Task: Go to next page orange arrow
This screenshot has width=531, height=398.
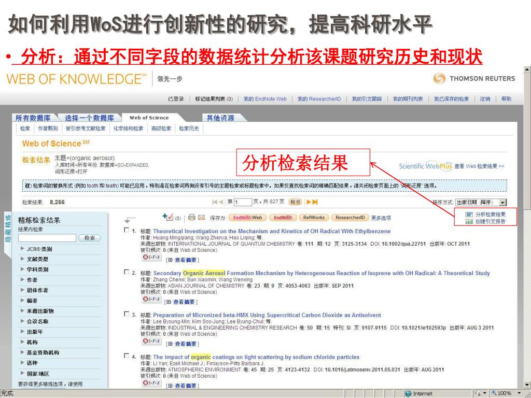Action: [309, 202]
